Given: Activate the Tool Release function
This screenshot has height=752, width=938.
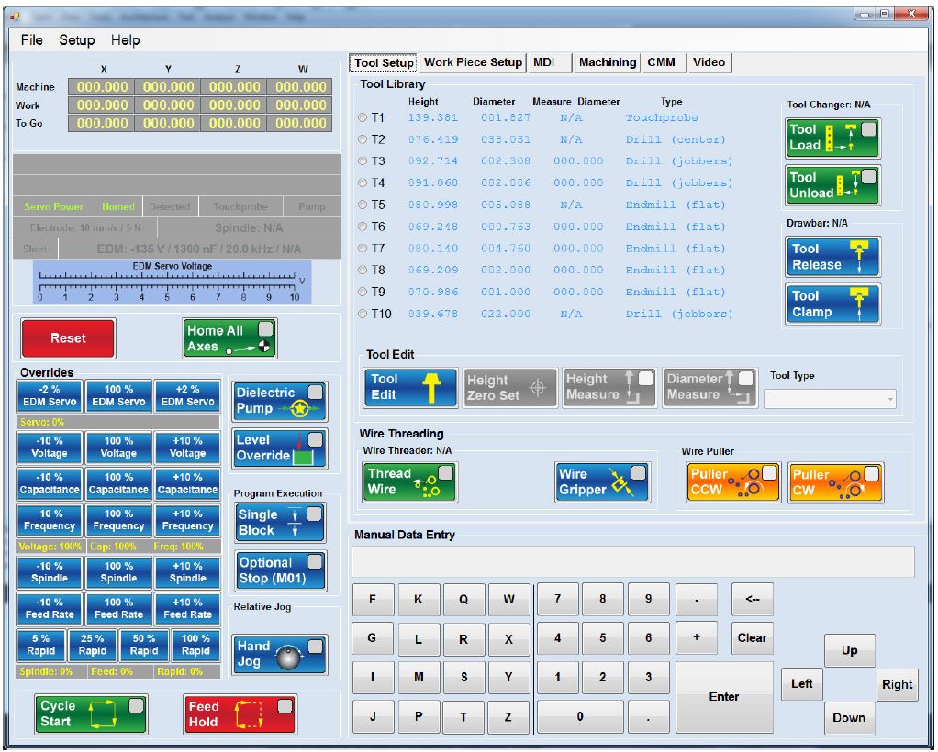Looking at the screenshot, I should coord(831,257).
